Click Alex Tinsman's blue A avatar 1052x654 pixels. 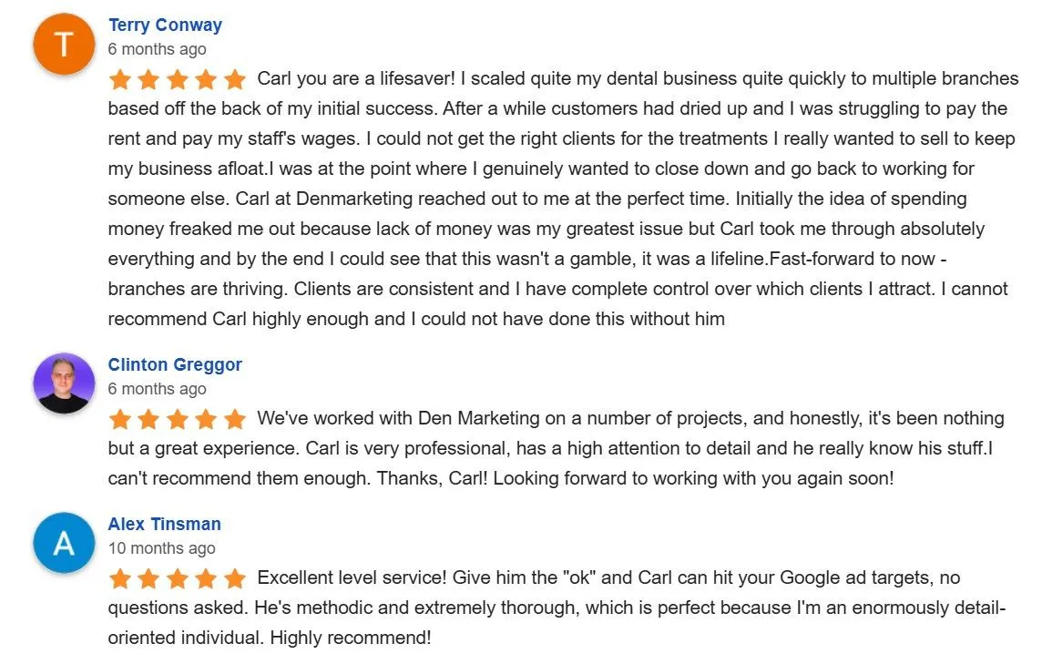click(64, 543)
